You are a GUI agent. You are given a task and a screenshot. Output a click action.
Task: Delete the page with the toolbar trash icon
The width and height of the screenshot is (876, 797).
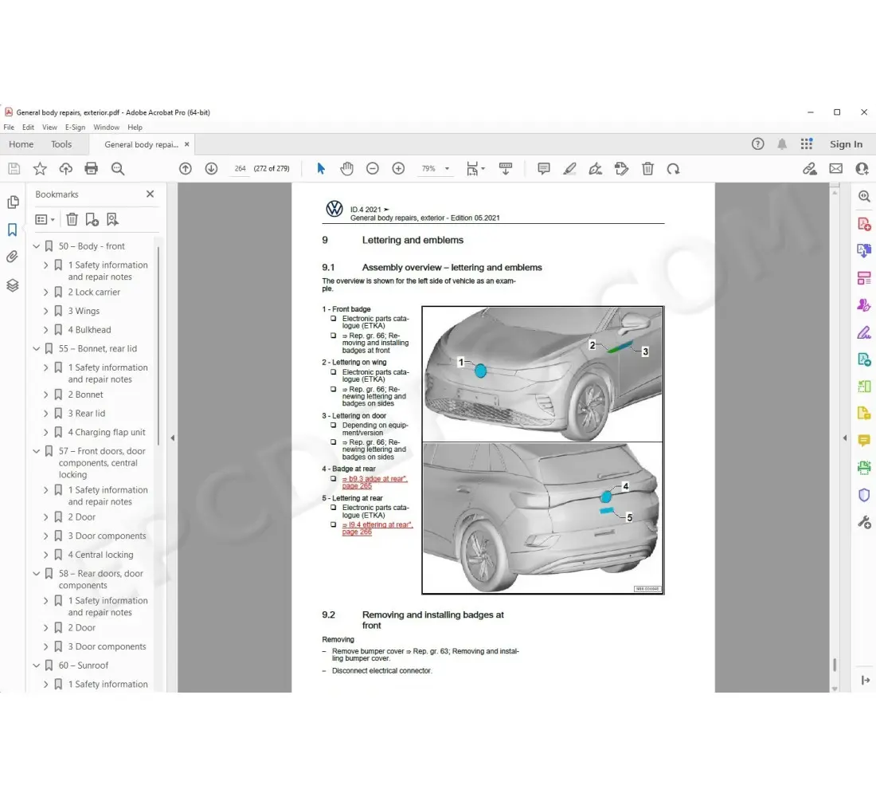(647, 168)
